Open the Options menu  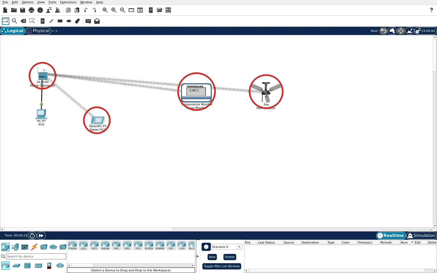pyautogui.click(x=28, y=2)
